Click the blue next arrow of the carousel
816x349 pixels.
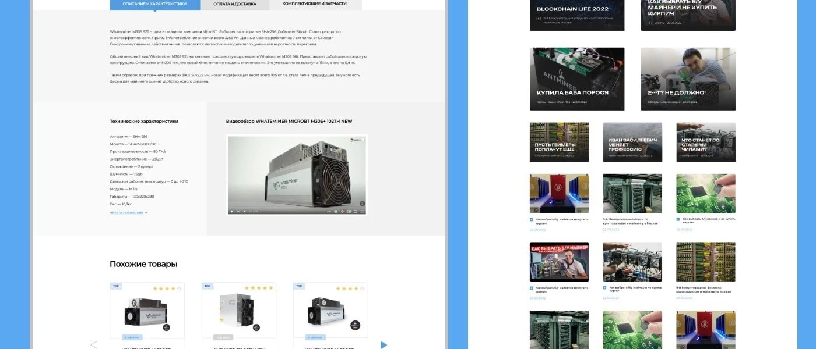point(384,344)
